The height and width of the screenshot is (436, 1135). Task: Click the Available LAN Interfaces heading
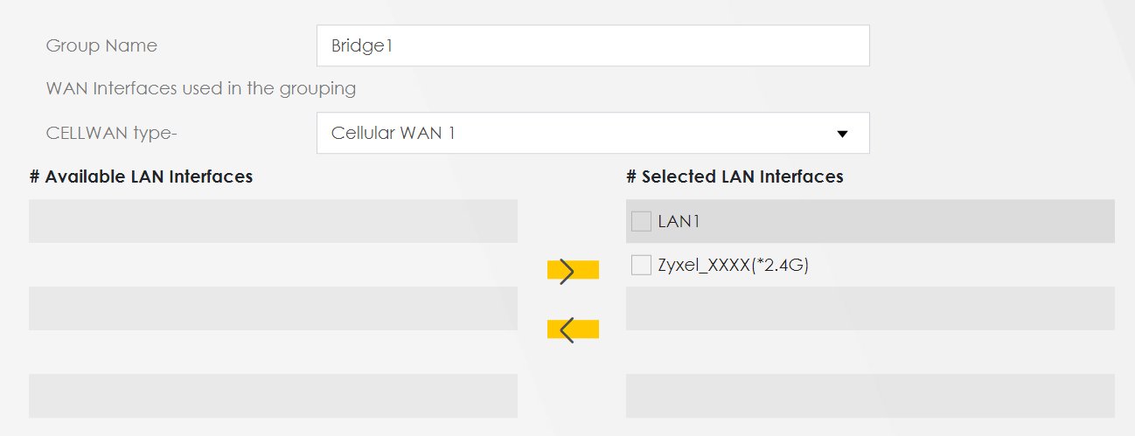141,176
